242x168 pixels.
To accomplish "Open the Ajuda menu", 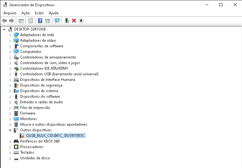I will (x=53, y=13).
